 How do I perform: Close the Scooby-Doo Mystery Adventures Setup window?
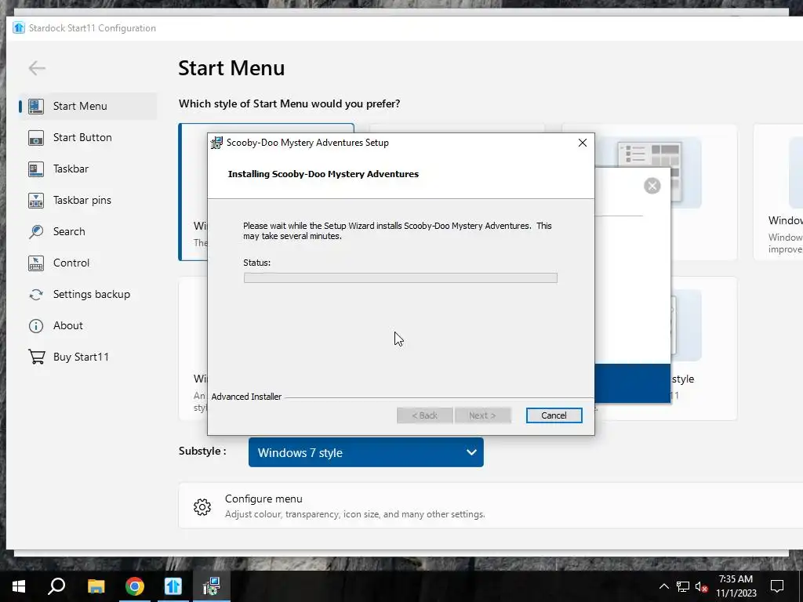pos(583,143)
